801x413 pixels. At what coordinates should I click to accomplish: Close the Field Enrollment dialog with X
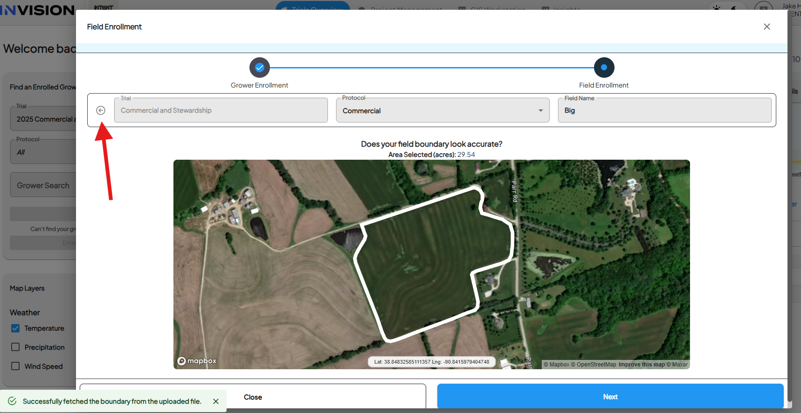767,27
